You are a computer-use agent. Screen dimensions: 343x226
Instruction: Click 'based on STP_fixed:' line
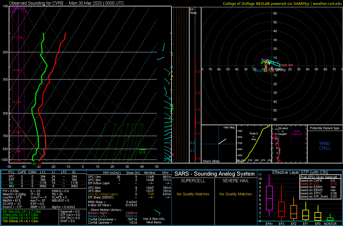(x=319, y=196)
